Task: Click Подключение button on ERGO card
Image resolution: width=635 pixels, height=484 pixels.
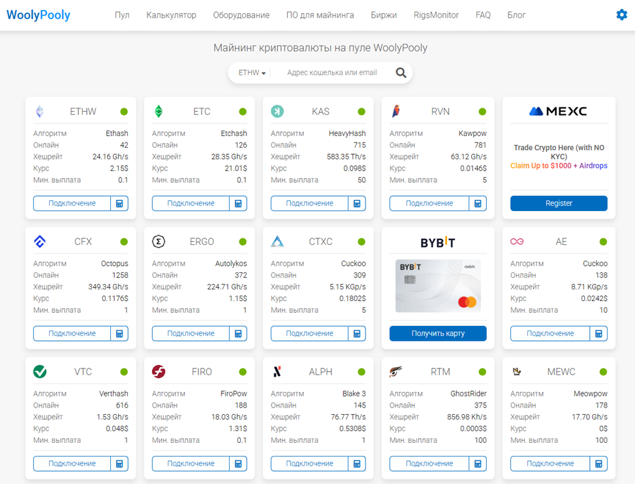Action: [191, 334]
